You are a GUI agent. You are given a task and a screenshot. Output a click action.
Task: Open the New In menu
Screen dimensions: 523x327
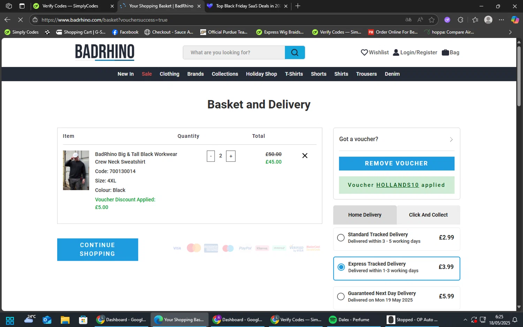point(126,74)
